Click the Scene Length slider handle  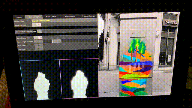point(57,41)
